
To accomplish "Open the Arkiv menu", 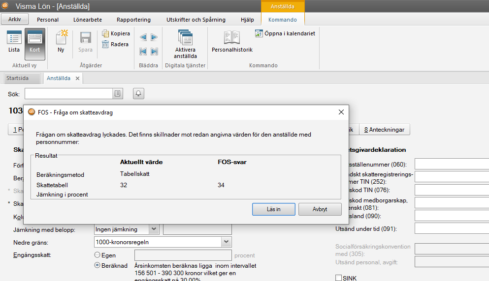I will point(15,19).
